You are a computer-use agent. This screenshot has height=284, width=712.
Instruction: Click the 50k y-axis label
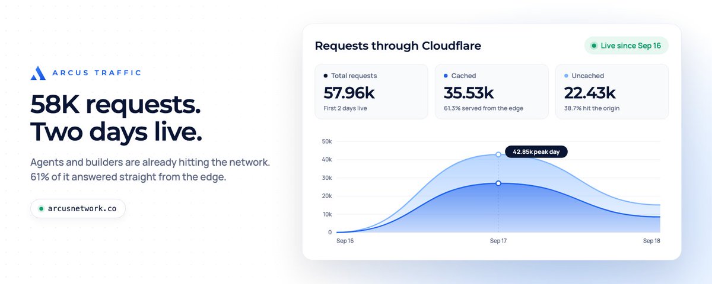coord(327,141)
